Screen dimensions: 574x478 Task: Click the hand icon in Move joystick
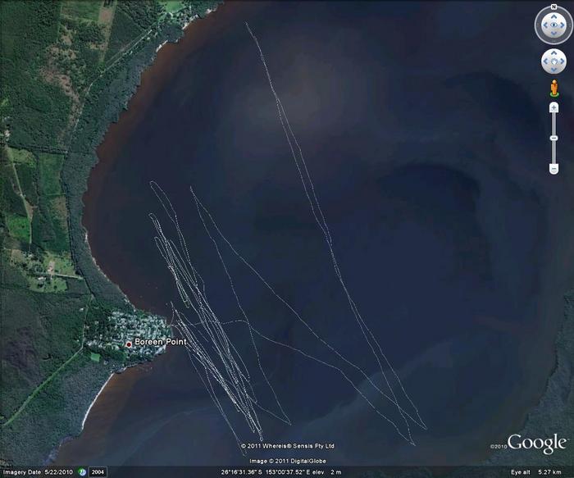tap(553, 61)
